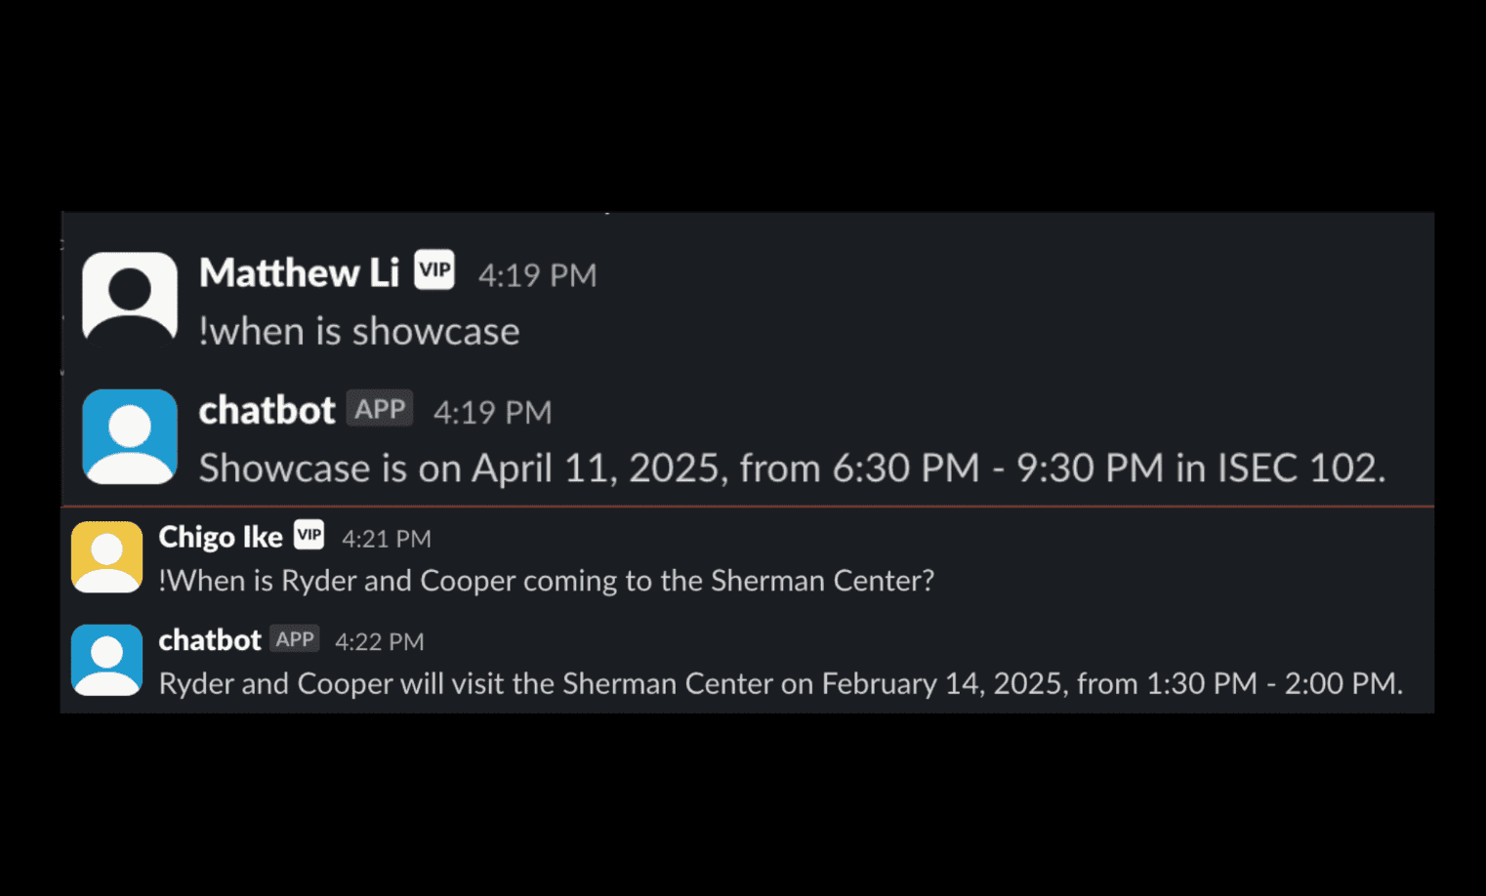Click the APP badge on the 4:19 PM chatbot message
1486x896 pixels.
click(380, 409)
